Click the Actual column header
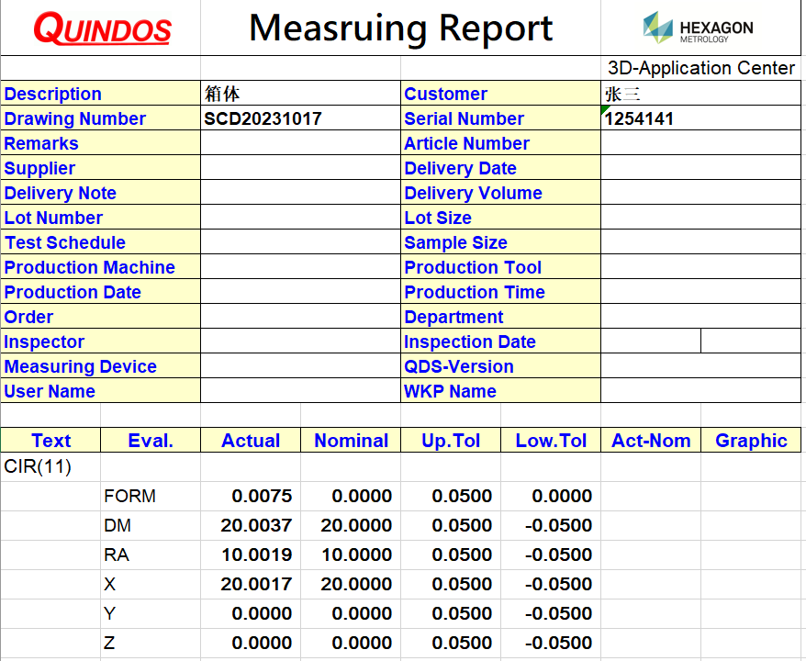The image size is (806, 661). 250,441
